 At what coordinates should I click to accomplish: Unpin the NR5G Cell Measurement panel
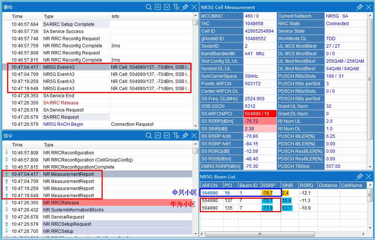click(360, 7)
